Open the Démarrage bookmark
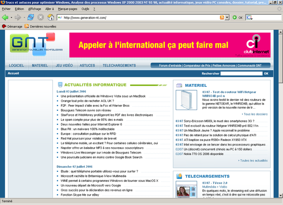Viewport: 283px width, 205px height. point(12,26)
